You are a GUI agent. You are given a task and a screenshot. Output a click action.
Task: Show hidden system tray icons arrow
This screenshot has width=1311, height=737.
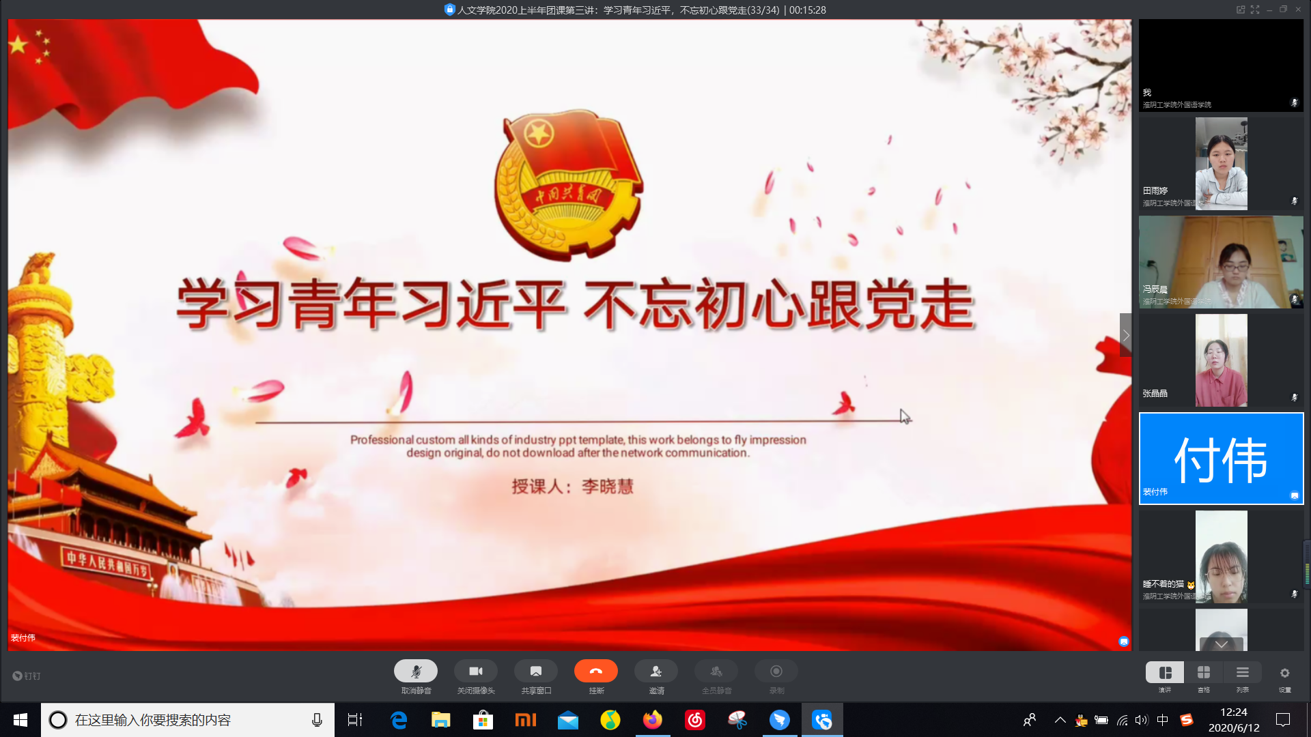pos(1060,720)
